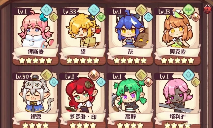Click the lv.33 level badge on 望

(x=69, y=12)
